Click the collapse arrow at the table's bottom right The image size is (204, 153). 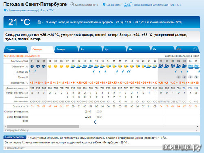point(197,130)
